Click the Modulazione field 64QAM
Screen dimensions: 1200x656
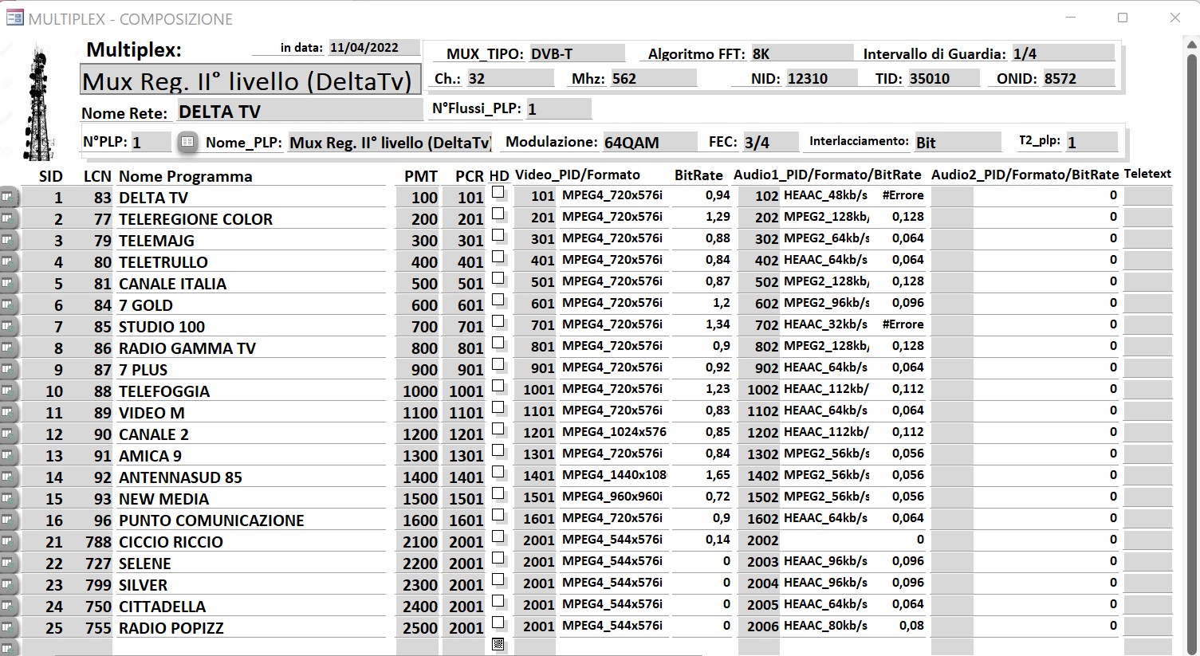[649, 142]
